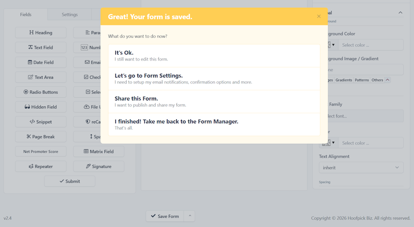
Task: Add a Repeater field
Action: pyautogui.click(x=40, y=166)
